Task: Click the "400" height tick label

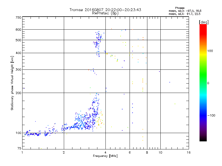Action: (x=18, y=53)
